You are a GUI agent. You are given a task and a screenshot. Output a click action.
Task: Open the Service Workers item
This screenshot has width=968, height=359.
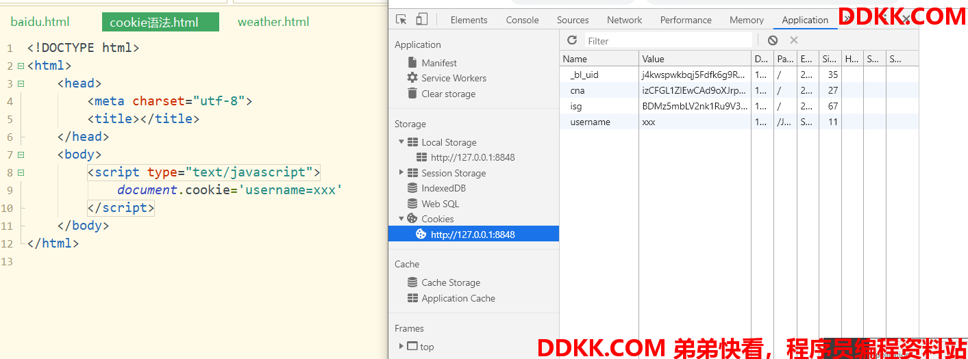[x=454, y=78]
